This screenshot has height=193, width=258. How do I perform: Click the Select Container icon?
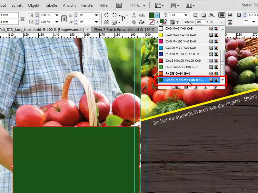(x=134, y=15)
